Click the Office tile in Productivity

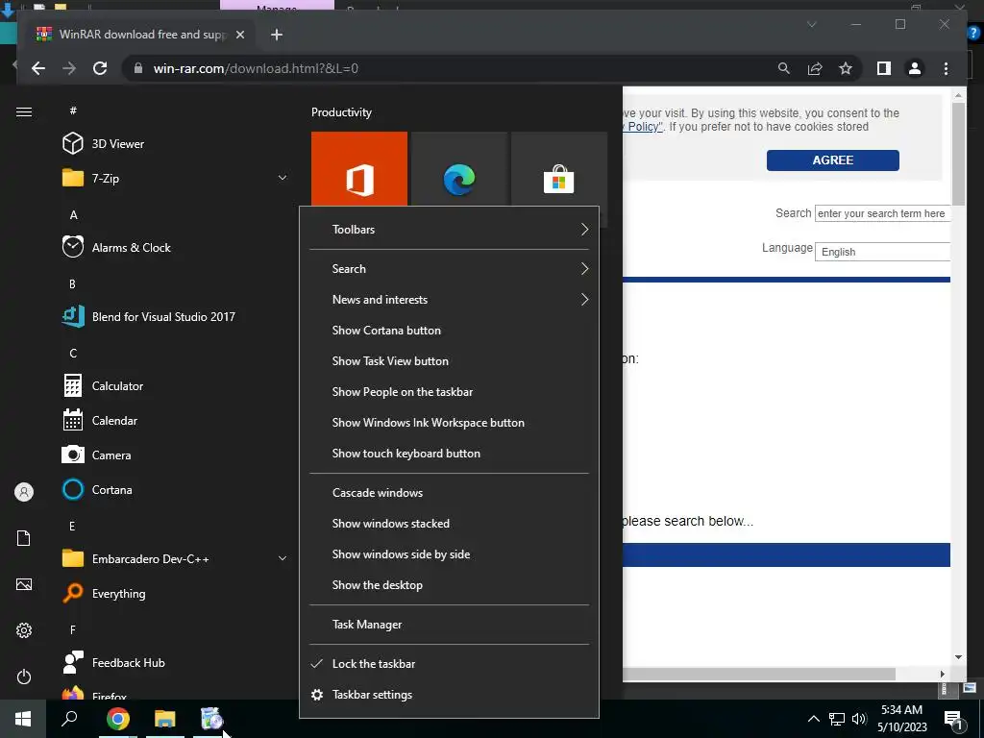click(359, 169)
